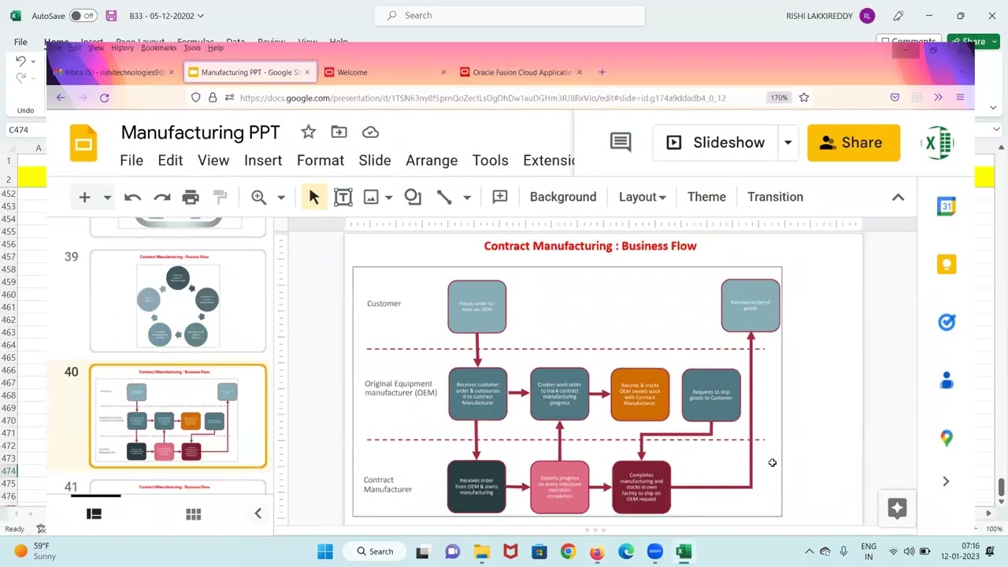The height and width of the screenshot is (567, 1008).
Task: Click the Transition button
Action: pos(775,197)
